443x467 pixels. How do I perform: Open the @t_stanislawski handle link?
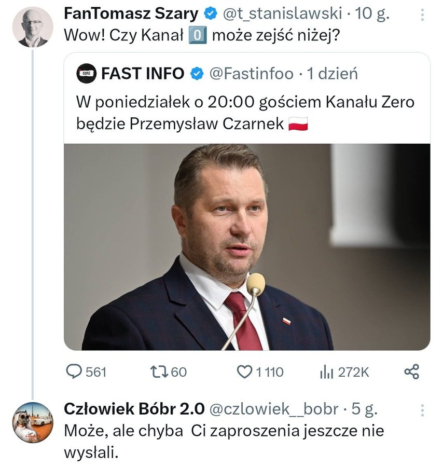[x=283, y=13]
